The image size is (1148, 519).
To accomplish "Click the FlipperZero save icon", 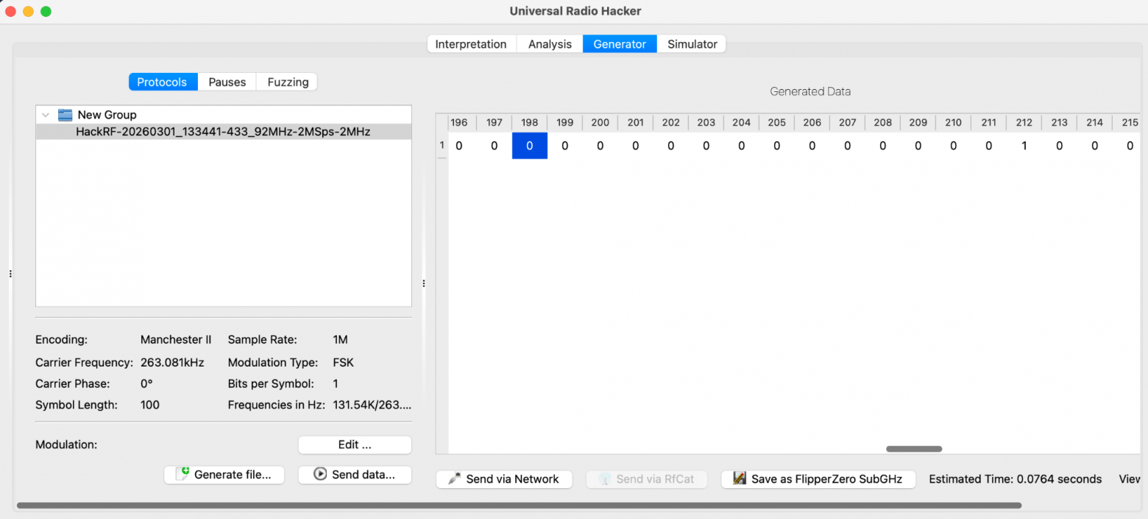I will coord(740,479).
